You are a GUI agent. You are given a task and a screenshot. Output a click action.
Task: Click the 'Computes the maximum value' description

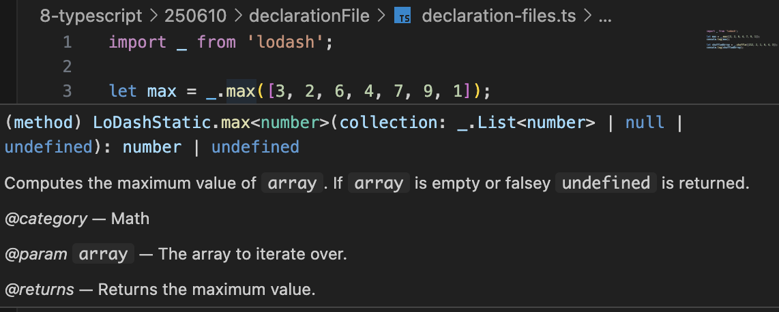coord(377,183)
